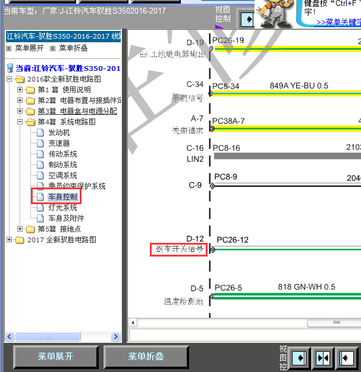Open the 乘员约束保护系统 circuit page
Screen dimensions: 361x372
[x=77, y=186]
